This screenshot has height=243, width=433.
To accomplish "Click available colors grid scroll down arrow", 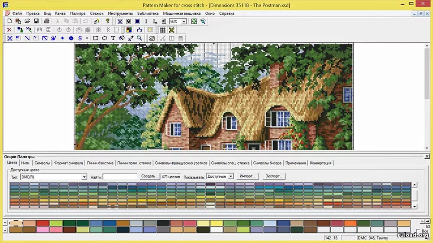I will (x=414, y=206).
